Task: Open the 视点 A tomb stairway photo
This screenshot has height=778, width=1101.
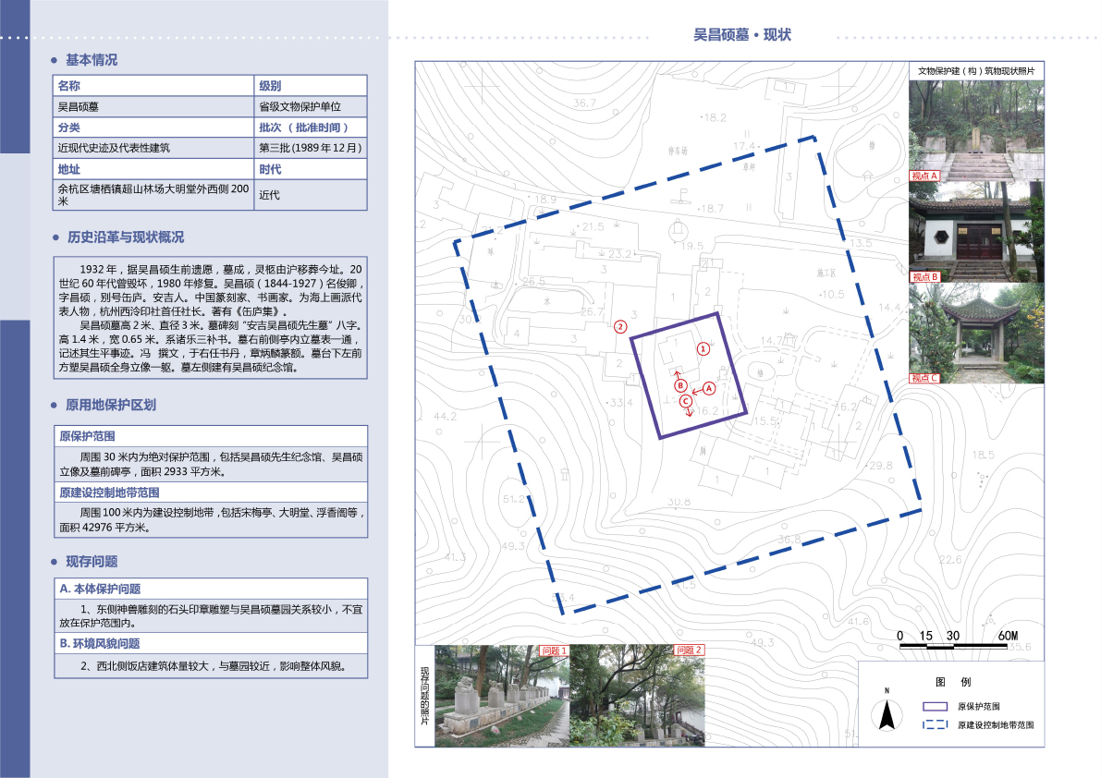Action: pyautogui.click(x=976, y=130)
